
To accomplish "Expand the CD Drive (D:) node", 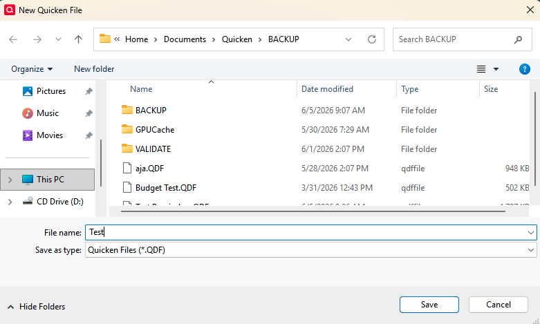I will click(10, 202).
